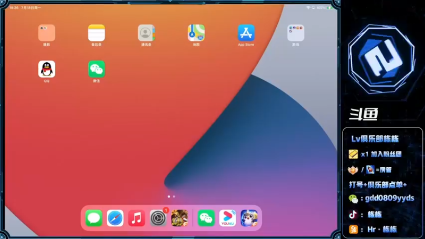Open the Games folder
The image size is (425, 239).
tap(296, 33)
